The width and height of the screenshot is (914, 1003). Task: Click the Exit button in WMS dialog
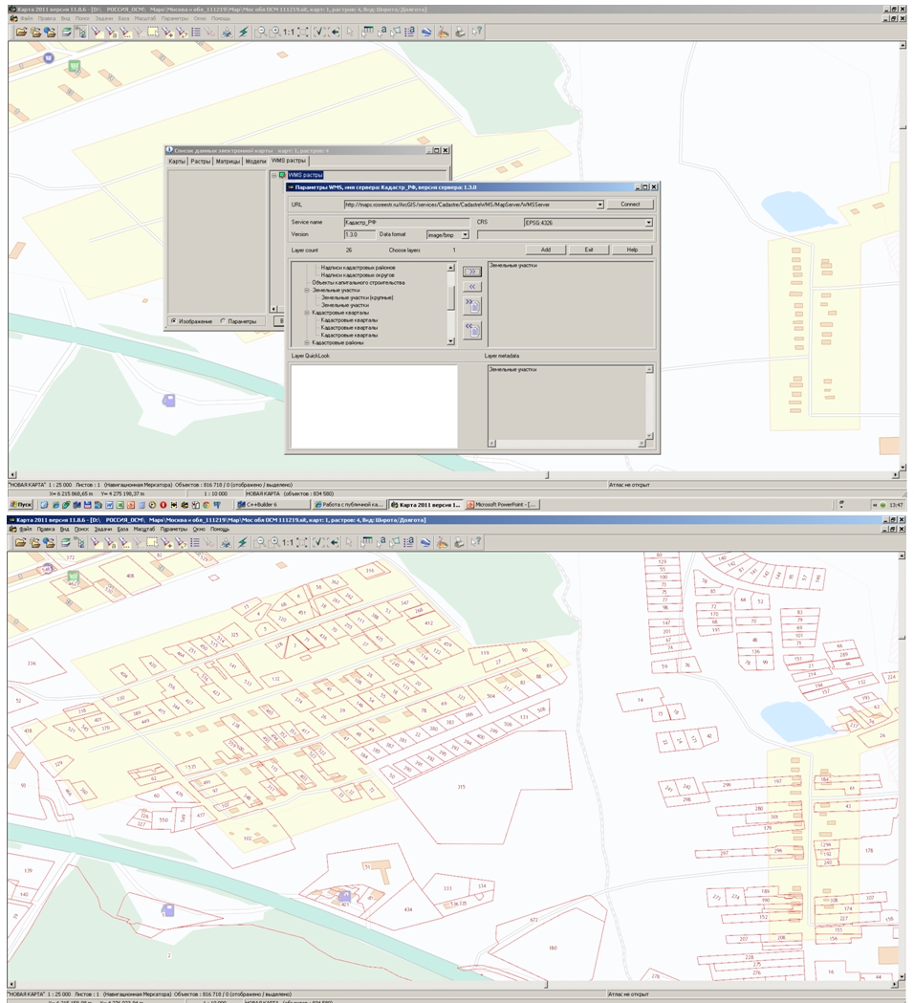tap(588, 250)
